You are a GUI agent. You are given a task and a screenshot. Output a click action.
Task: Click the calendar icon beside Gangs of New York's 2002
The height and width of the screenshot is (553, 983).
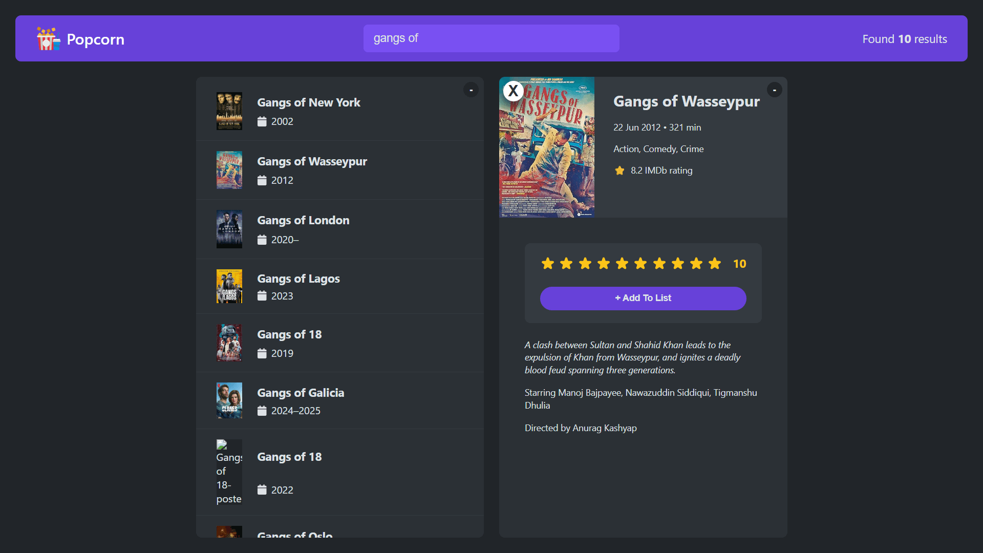point(262,121)
